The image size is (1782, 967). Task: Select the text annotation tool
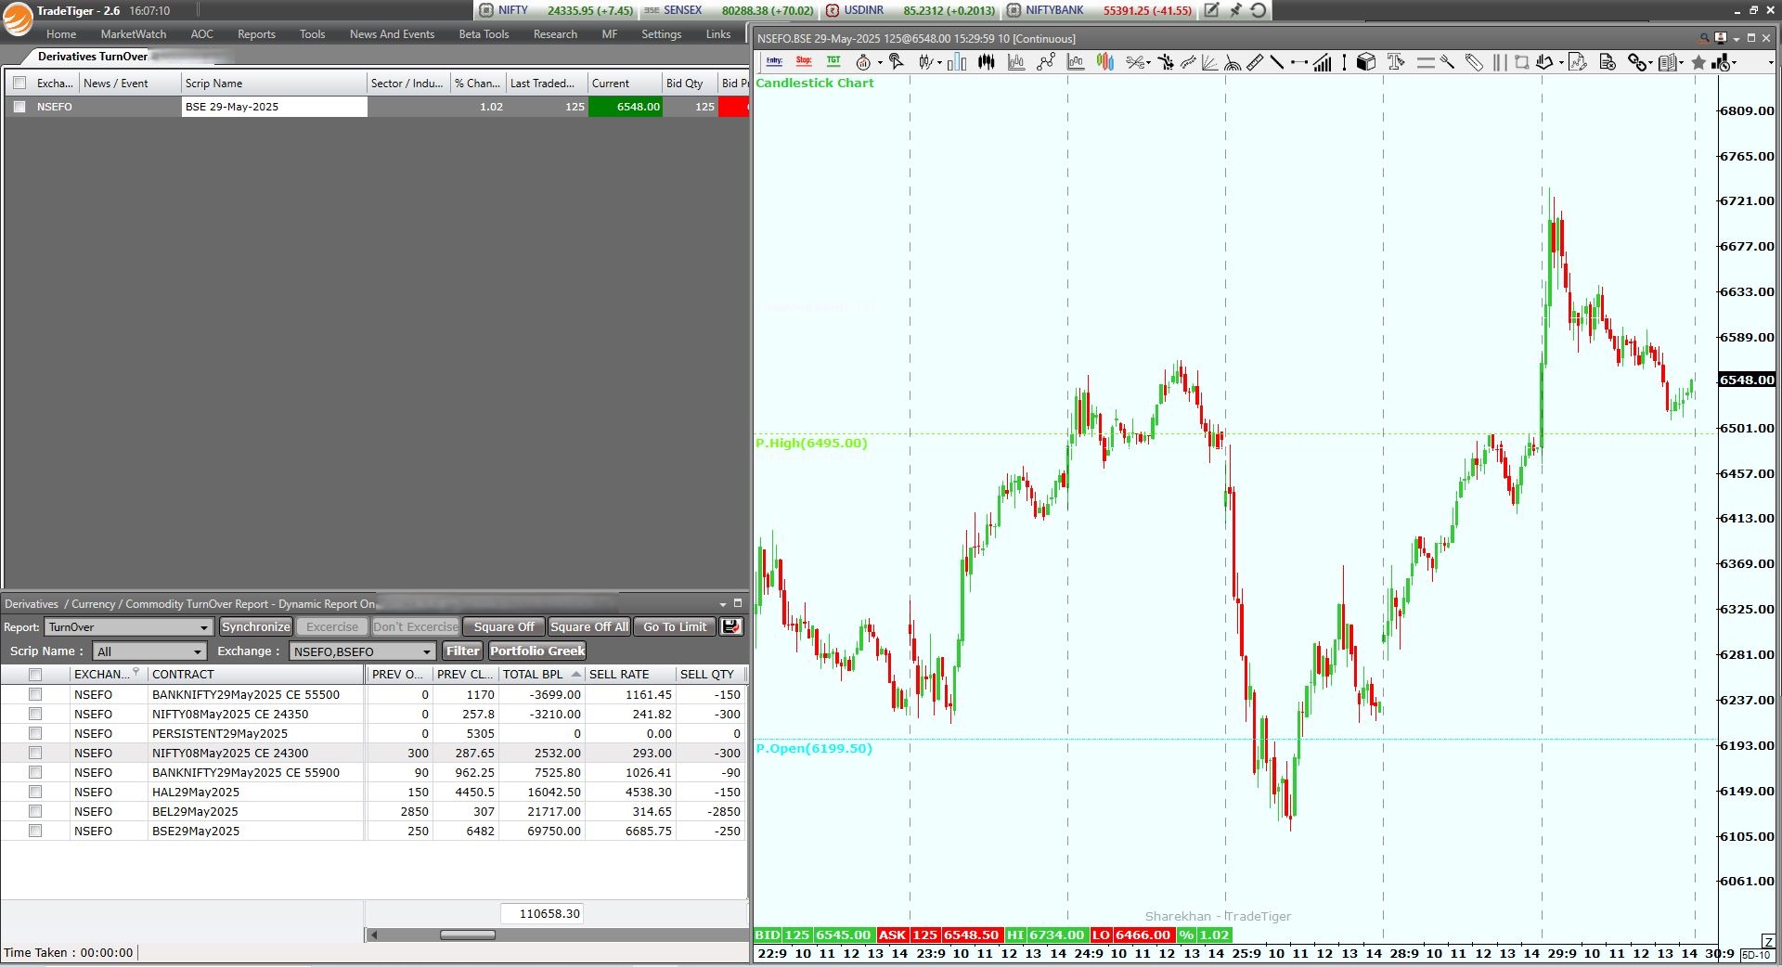(x=1395, y=62)
